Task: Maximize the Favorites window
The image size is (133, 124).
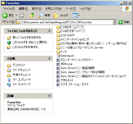Action: pos(125,3)
